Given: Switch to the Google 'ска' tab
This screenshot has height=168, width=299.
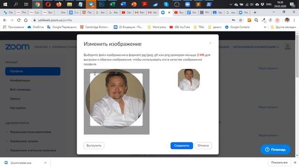Looking at the screenshot, I should [230, 13].
